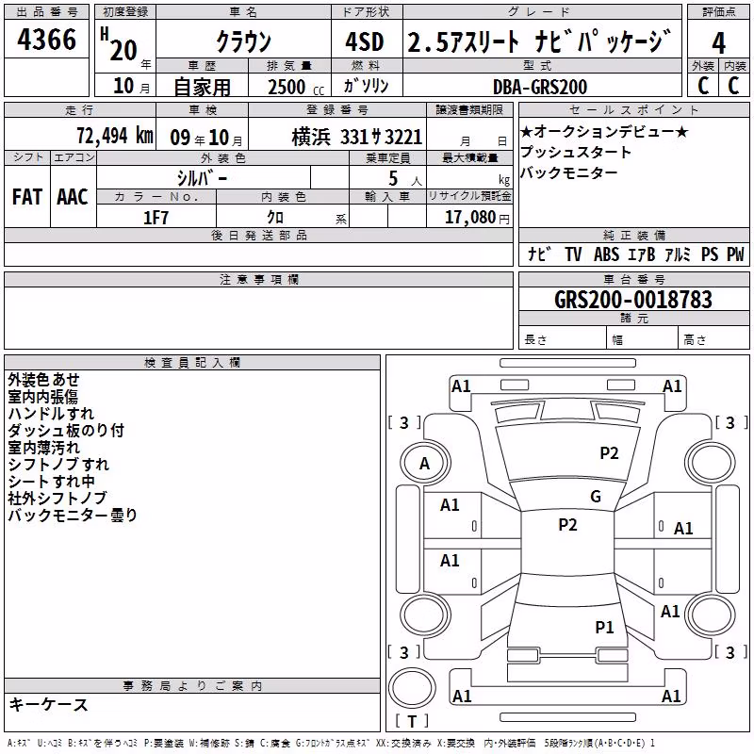The width and height of the screenshot is (754, 754).
Task: Select the lot number 4366
Action: [46, 40]
